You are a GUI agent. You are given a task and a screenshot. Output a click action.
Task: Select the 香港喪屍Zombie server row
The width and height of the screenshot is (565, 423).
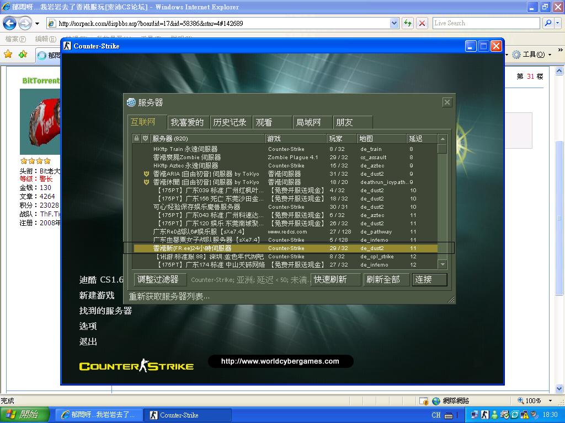pyautogui.click(x=187, y=157)
